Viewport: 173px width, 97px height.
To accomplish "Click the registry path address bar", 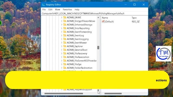I will pos(95,13).
